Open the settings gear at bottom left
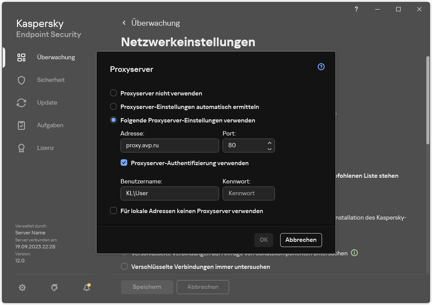 (x=22, y=288)
